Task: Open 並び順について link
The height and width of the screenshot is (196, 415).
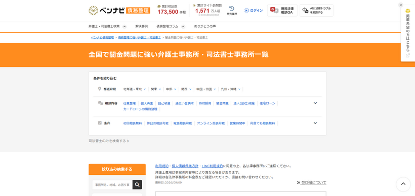Action: point(312,182)
